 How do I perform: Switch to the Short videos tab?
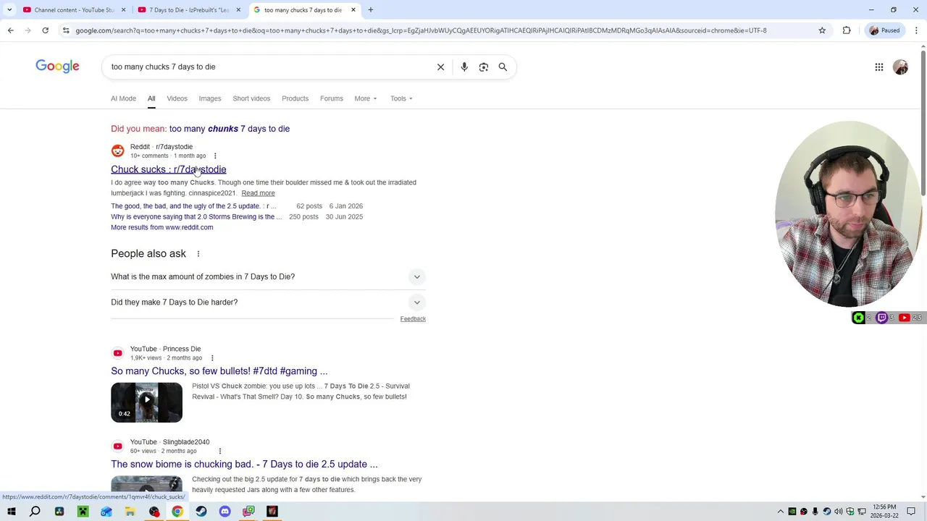click(251, 98)
